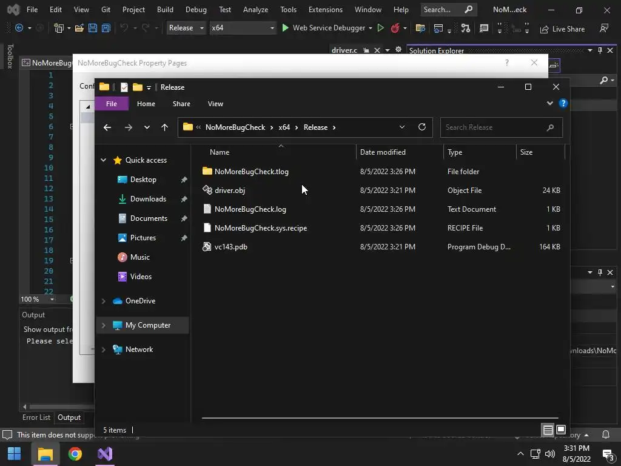Viewport: 621px width, 466px height.
Task: Click green Start Web Service Debugger arrow
Action: coord(285,28)
